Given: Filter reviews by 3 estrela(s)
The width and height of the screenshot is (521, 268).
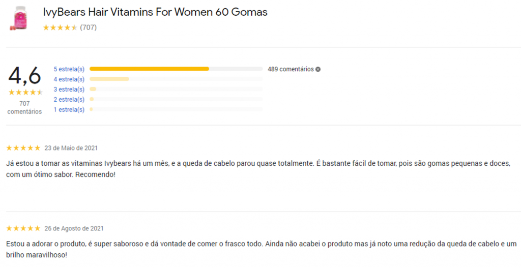Looking at the screenshot, I should point(69,90).
